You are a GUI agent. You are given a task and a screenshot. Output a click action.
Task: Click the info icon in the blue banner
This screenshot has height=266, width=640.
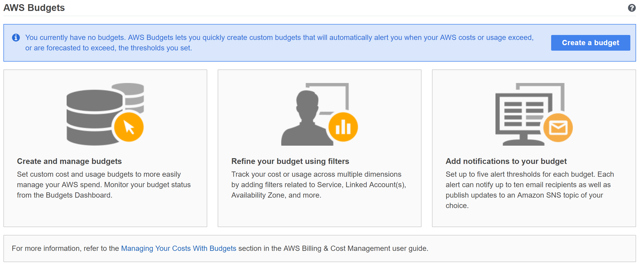click(16, 38)
